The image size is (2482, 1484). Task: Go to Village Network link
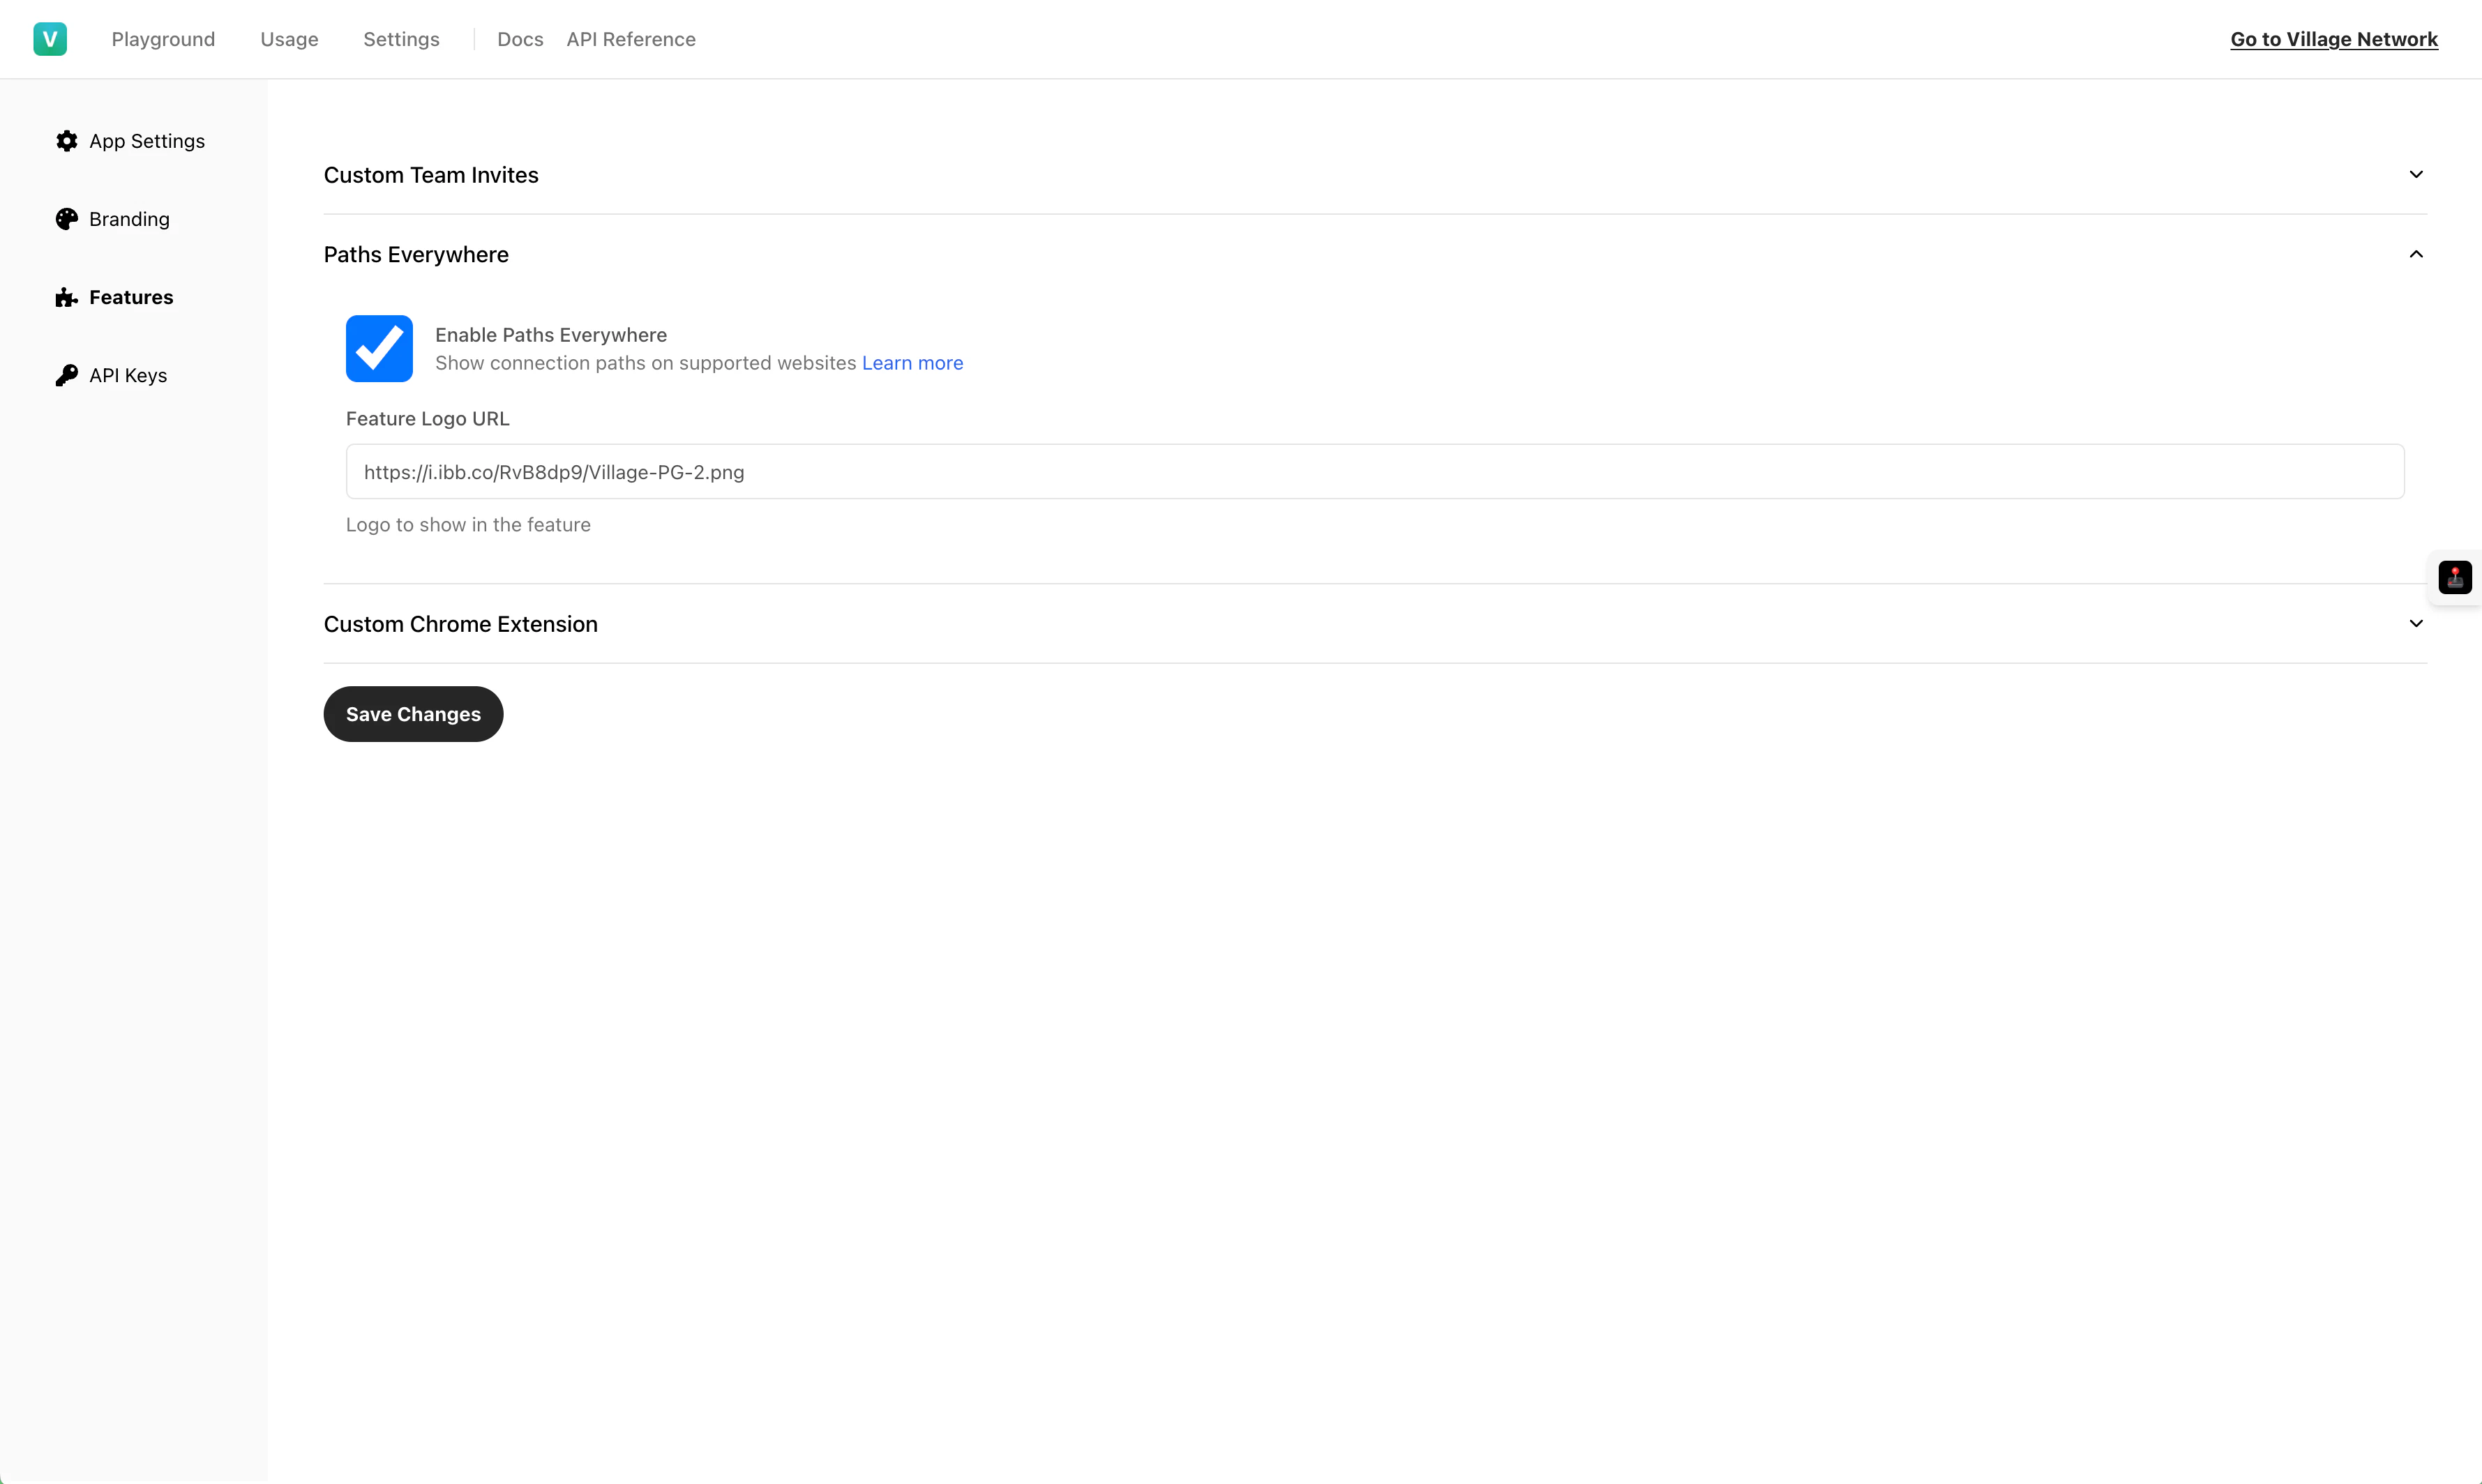click(x=2333, y=39)
